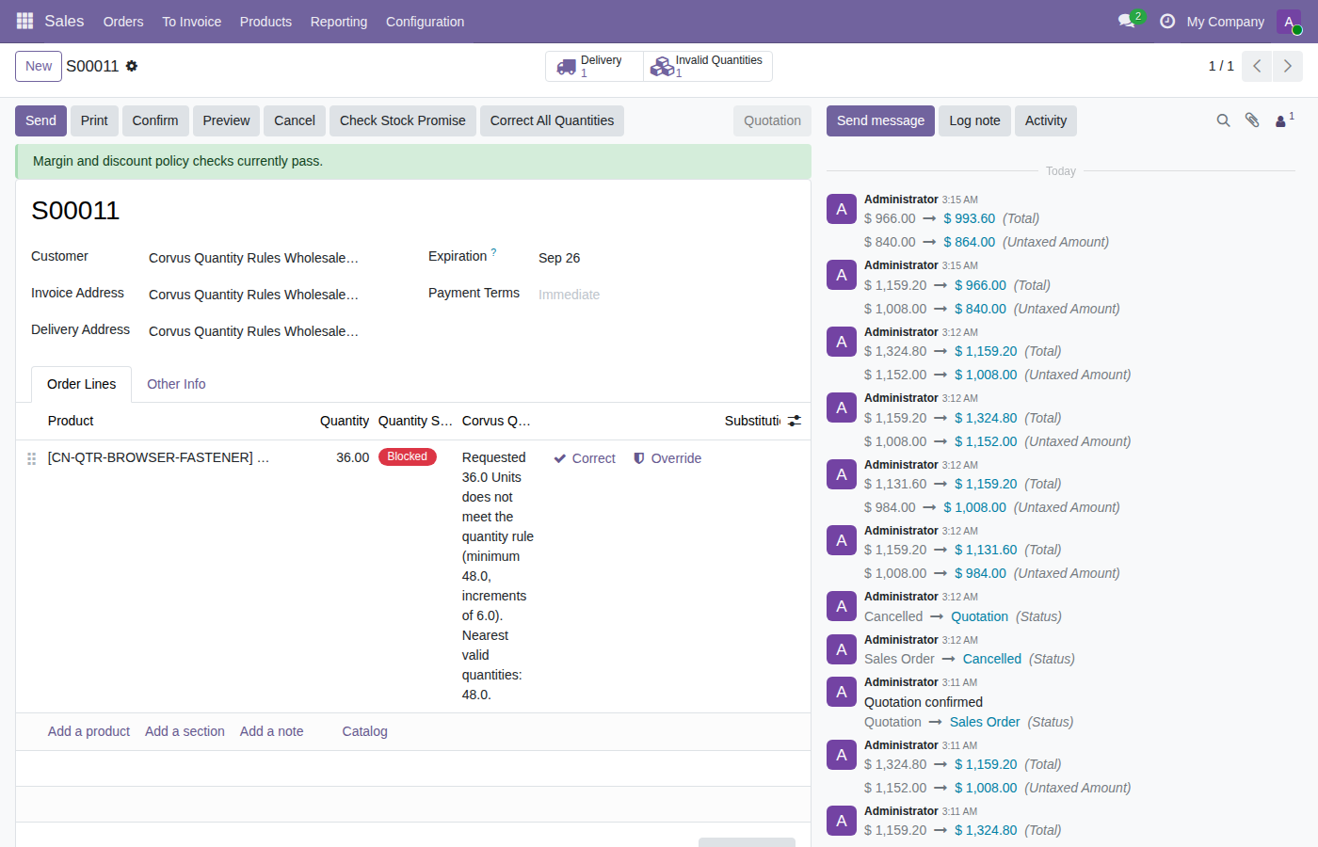The width and height of the screenshot is (1318, 847).
Task: Open the Products menu
Action: click(x=265, y=22)
